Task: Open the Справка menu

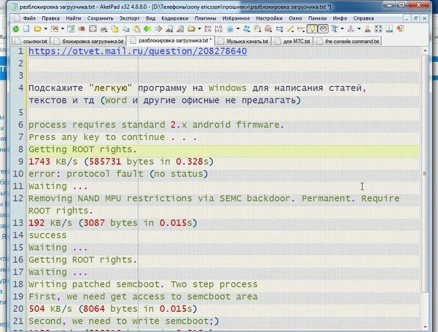Action: point(364,19)
